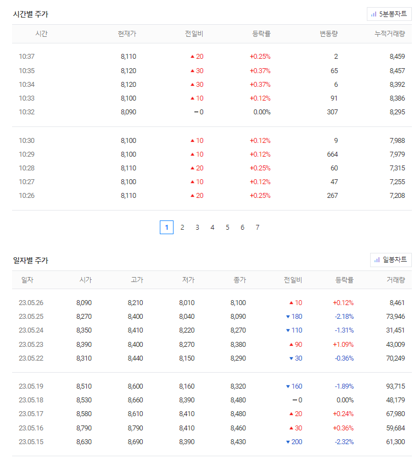Click the bar chart icon on 일봉차트 button

coord(376,260)
